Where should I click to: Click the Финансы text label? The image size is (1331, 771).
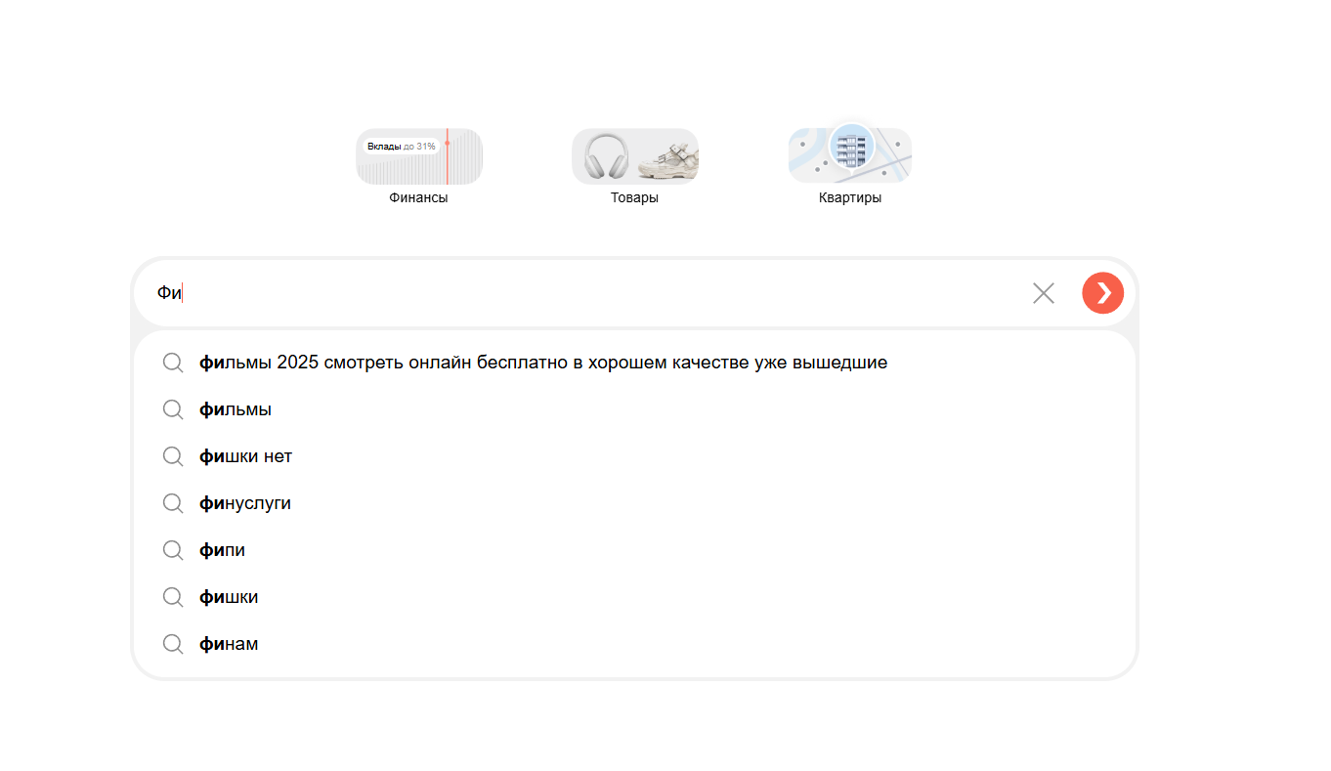[418, 197]
